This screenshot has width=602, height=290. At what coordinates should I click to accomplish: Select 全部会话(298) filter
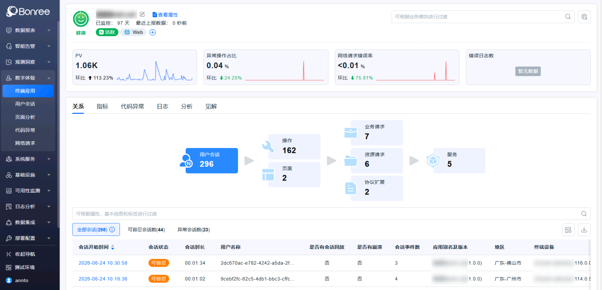click(x=96, y=229)
